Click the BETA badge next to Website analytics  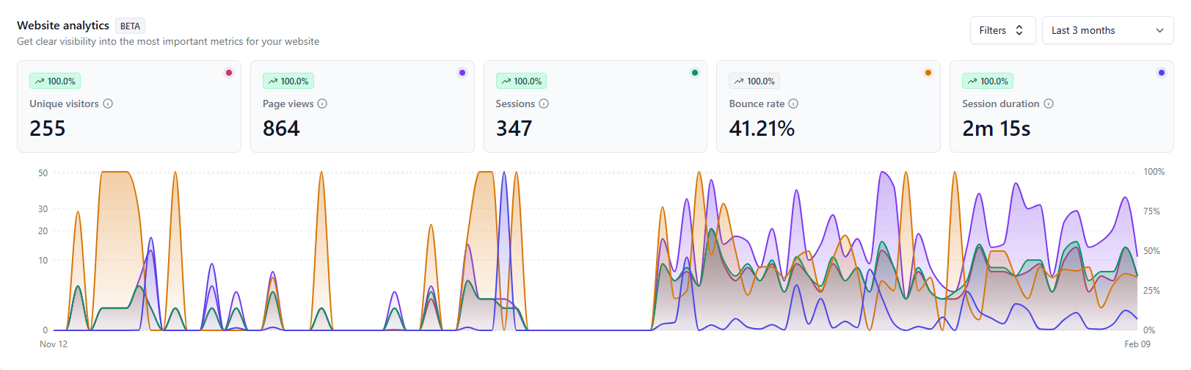(x=130, y=26)
